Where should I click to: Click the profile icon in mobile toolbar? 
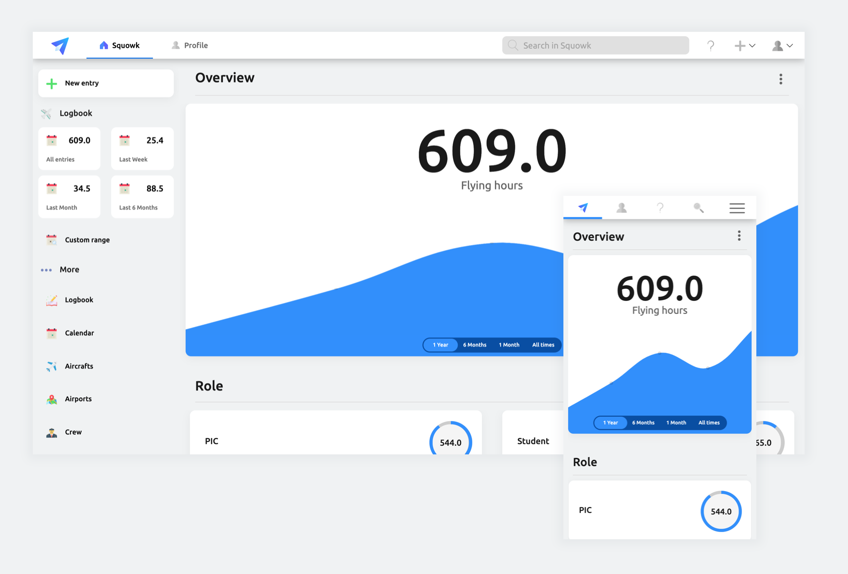(x=621, y=208)
